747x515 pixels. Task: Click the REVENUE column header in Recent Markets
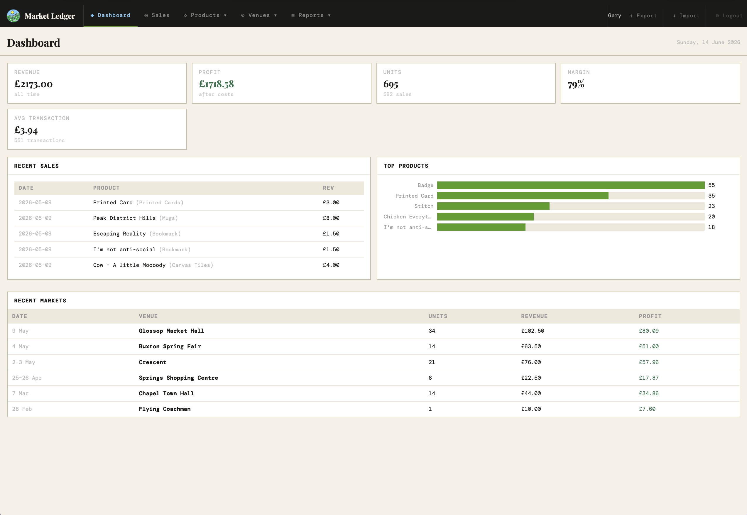534,316
